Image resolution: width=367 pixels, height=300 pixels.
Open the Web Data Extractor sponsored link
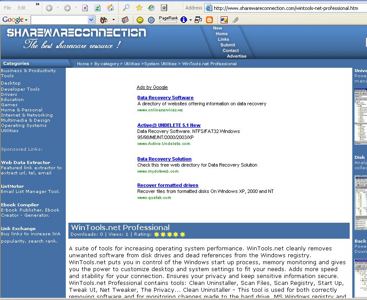[x=26, y=162]
